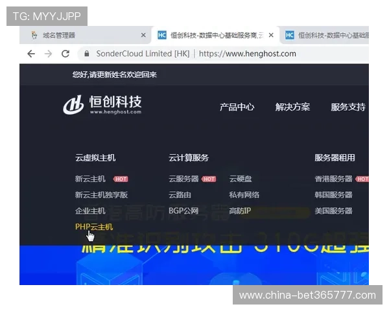Open 新云主机独享版

pos(102,195)
